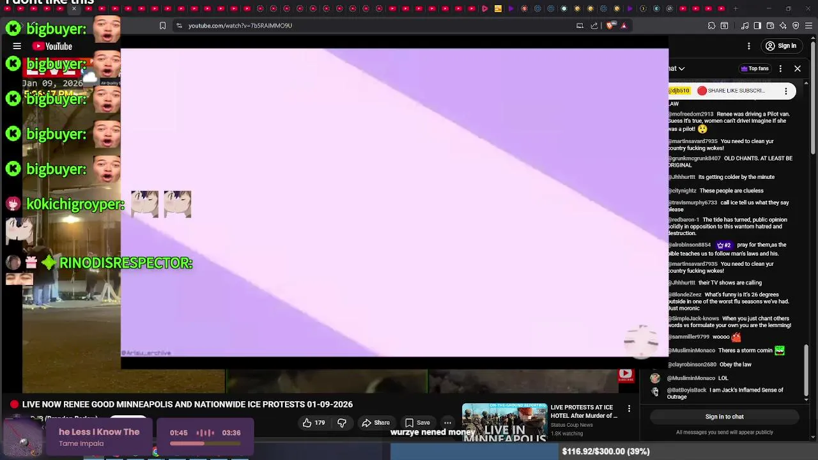Expand the chat mode dropdown chevron

682,68
